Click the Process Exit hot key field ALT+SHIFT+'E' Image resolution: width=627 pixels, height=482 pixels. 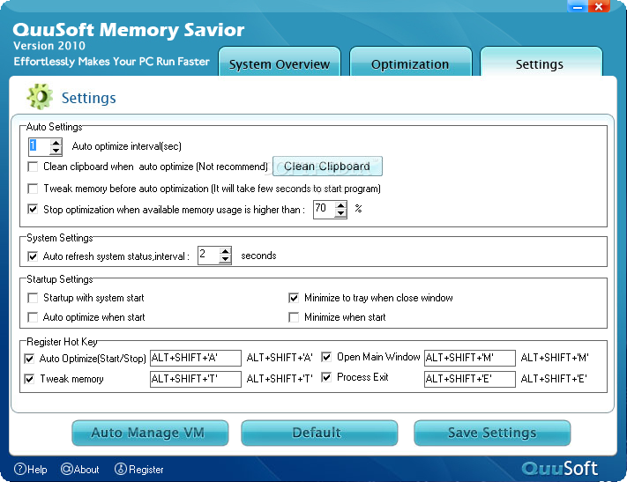[x=470, y=379]
